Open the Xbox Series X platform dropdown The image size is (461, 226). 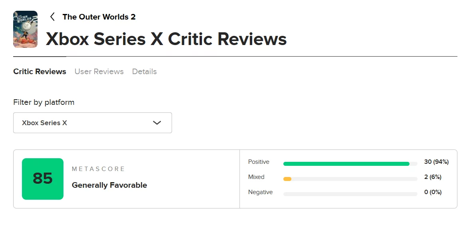[x=92, y=123]
